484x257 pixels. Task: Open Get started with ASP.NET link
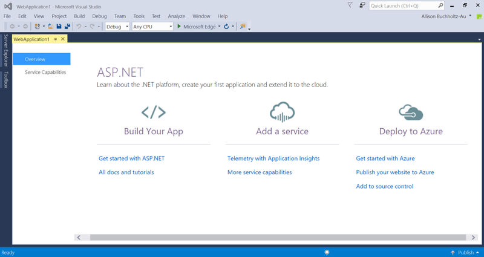click(131, 158)
